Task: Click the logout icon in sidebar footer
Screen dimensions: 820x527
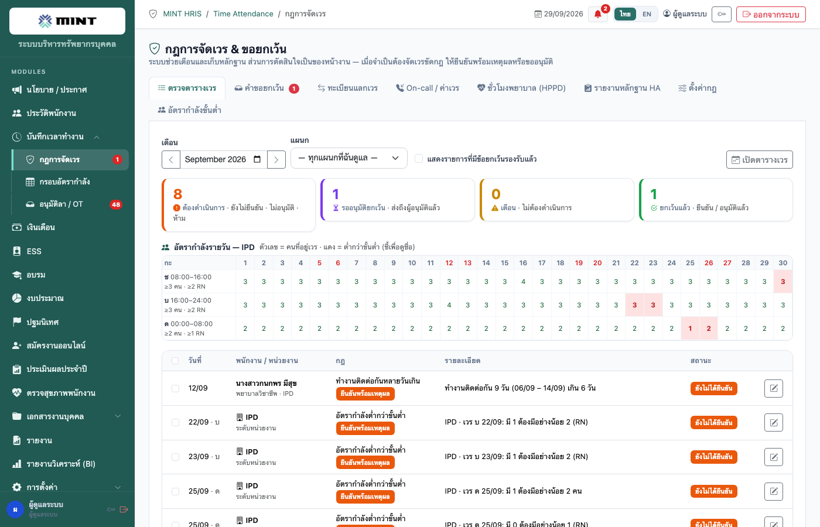Action: click(124, 509)
